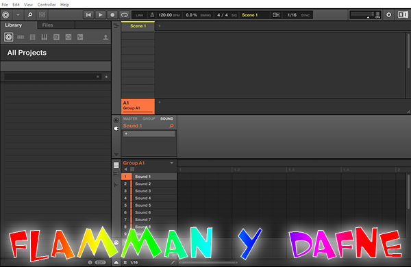Open the main menu dropdown arrow
Image resolution: width=411 pixels, height=267 pixels.
pos(18,15)
